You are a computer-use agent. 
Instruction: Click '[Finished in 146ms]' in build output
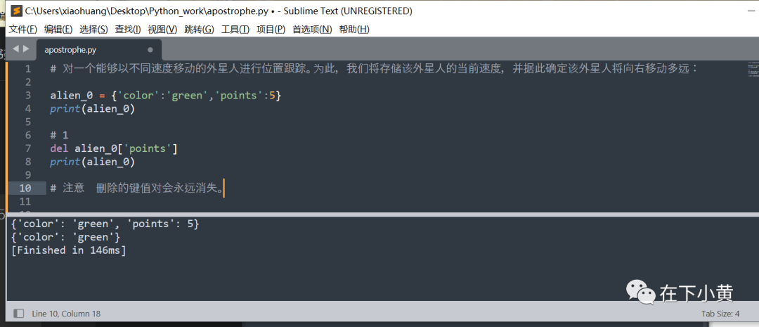(68, 250)
